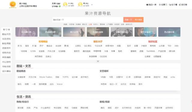Expand common sites with double chevron
Screen dimensions: 192x112
tap(98, 61)
